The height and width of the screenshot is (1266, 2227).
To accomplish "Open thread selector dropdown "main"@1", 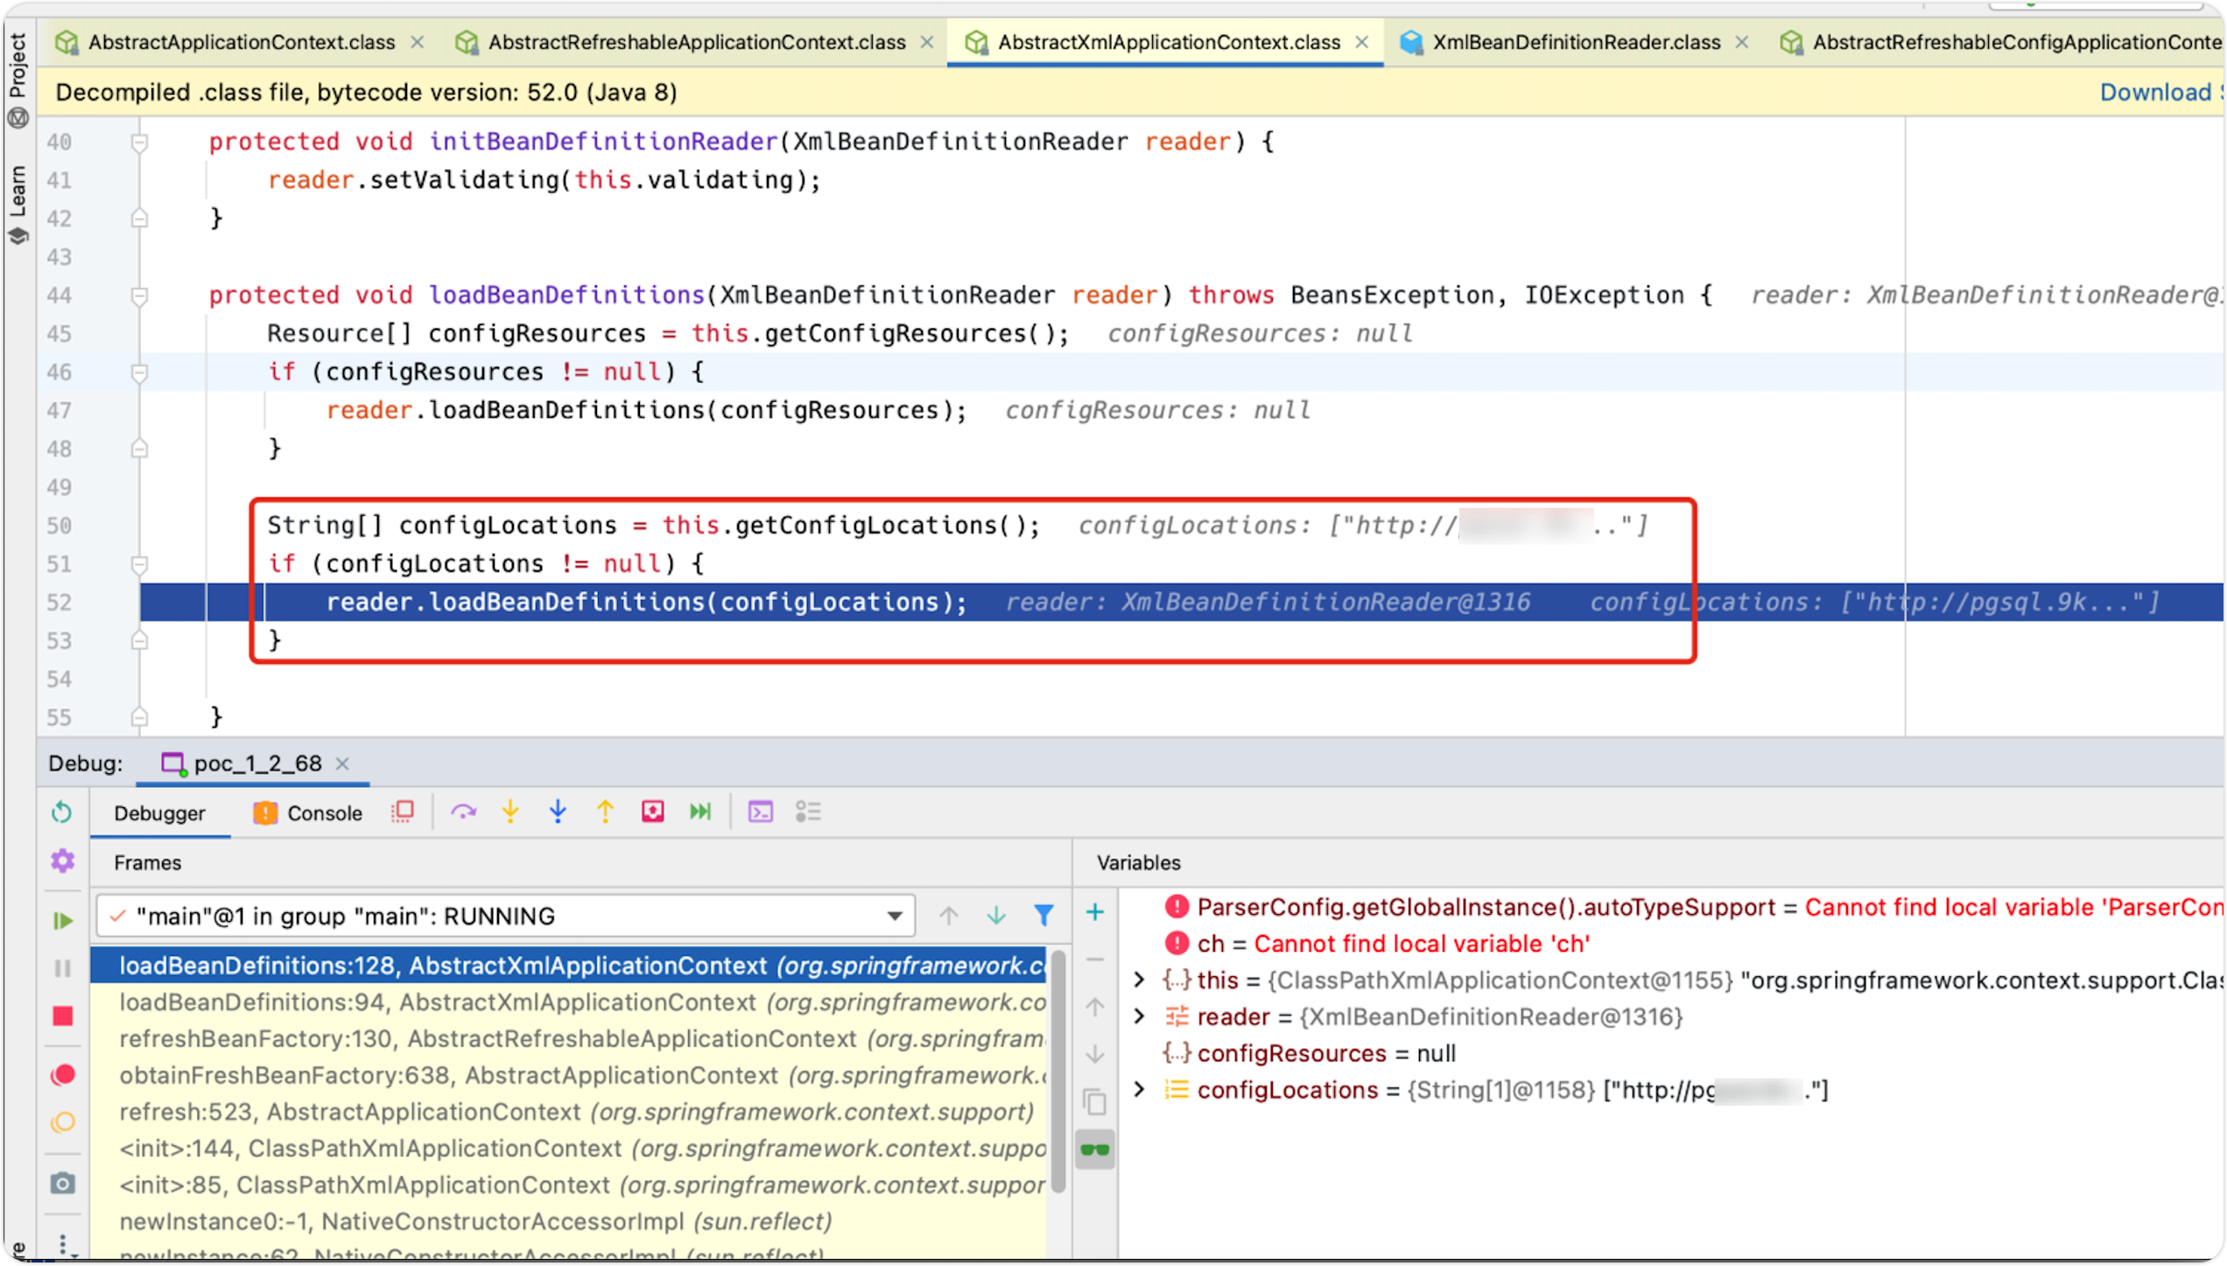I will pyautogui.click(x=506, y=917).
